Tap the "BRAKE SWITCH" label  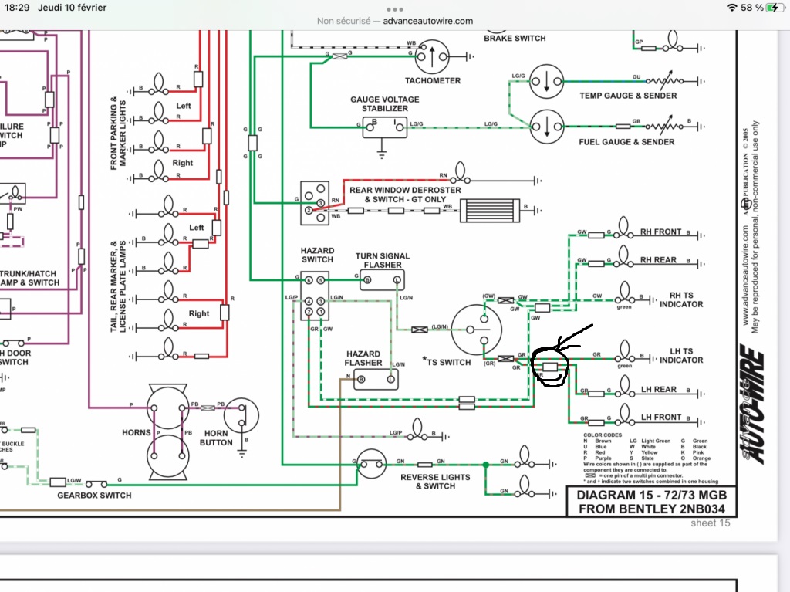pyautogui.click(x=515, y=39)
